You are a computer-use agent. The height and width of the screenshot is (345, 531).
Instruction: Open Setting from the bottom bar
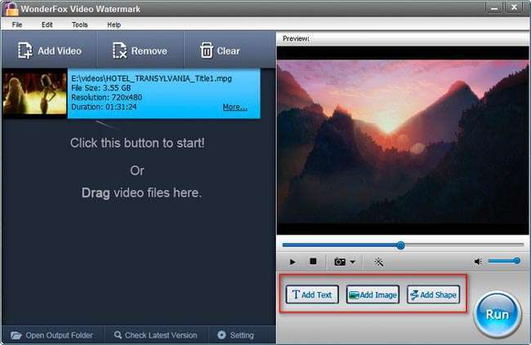click(x=235, y=335)
